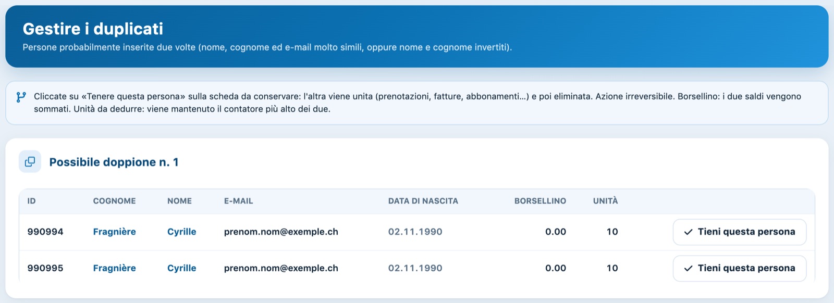Select birth date 02.11.1990 in second row

415,268
